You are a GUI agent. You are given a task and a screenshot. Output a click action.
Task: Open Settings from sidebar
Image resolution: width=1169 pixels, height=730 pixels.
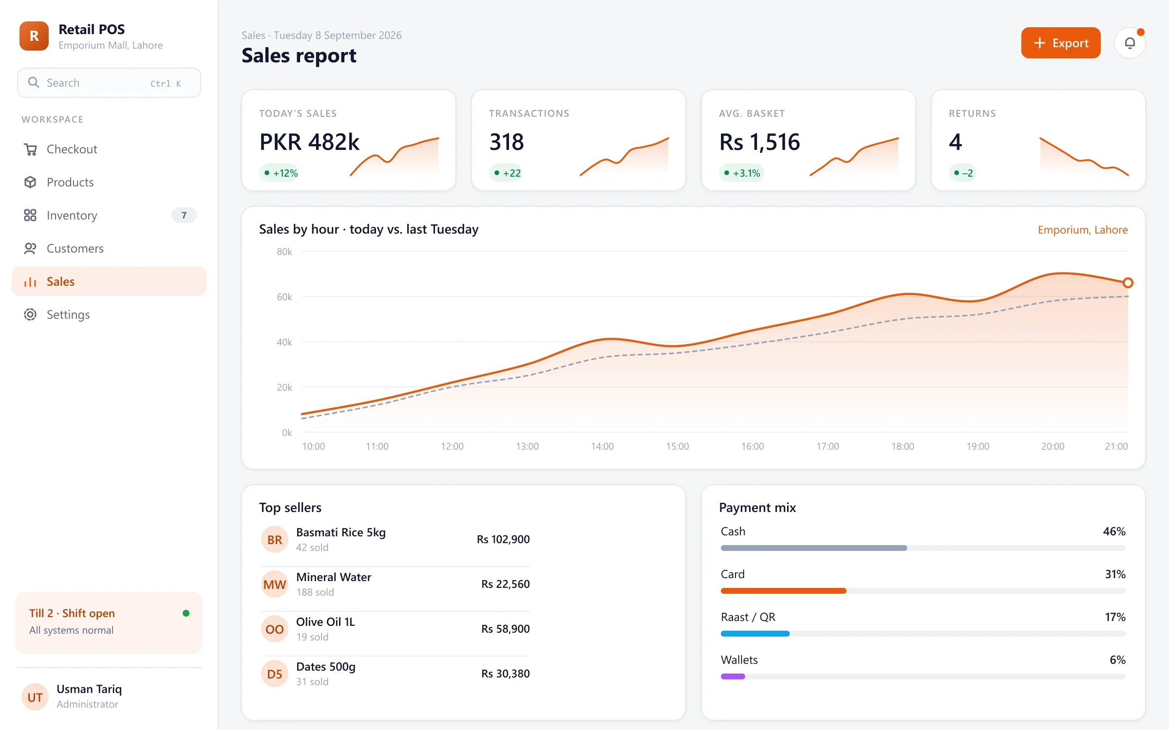tap(109, 315)
